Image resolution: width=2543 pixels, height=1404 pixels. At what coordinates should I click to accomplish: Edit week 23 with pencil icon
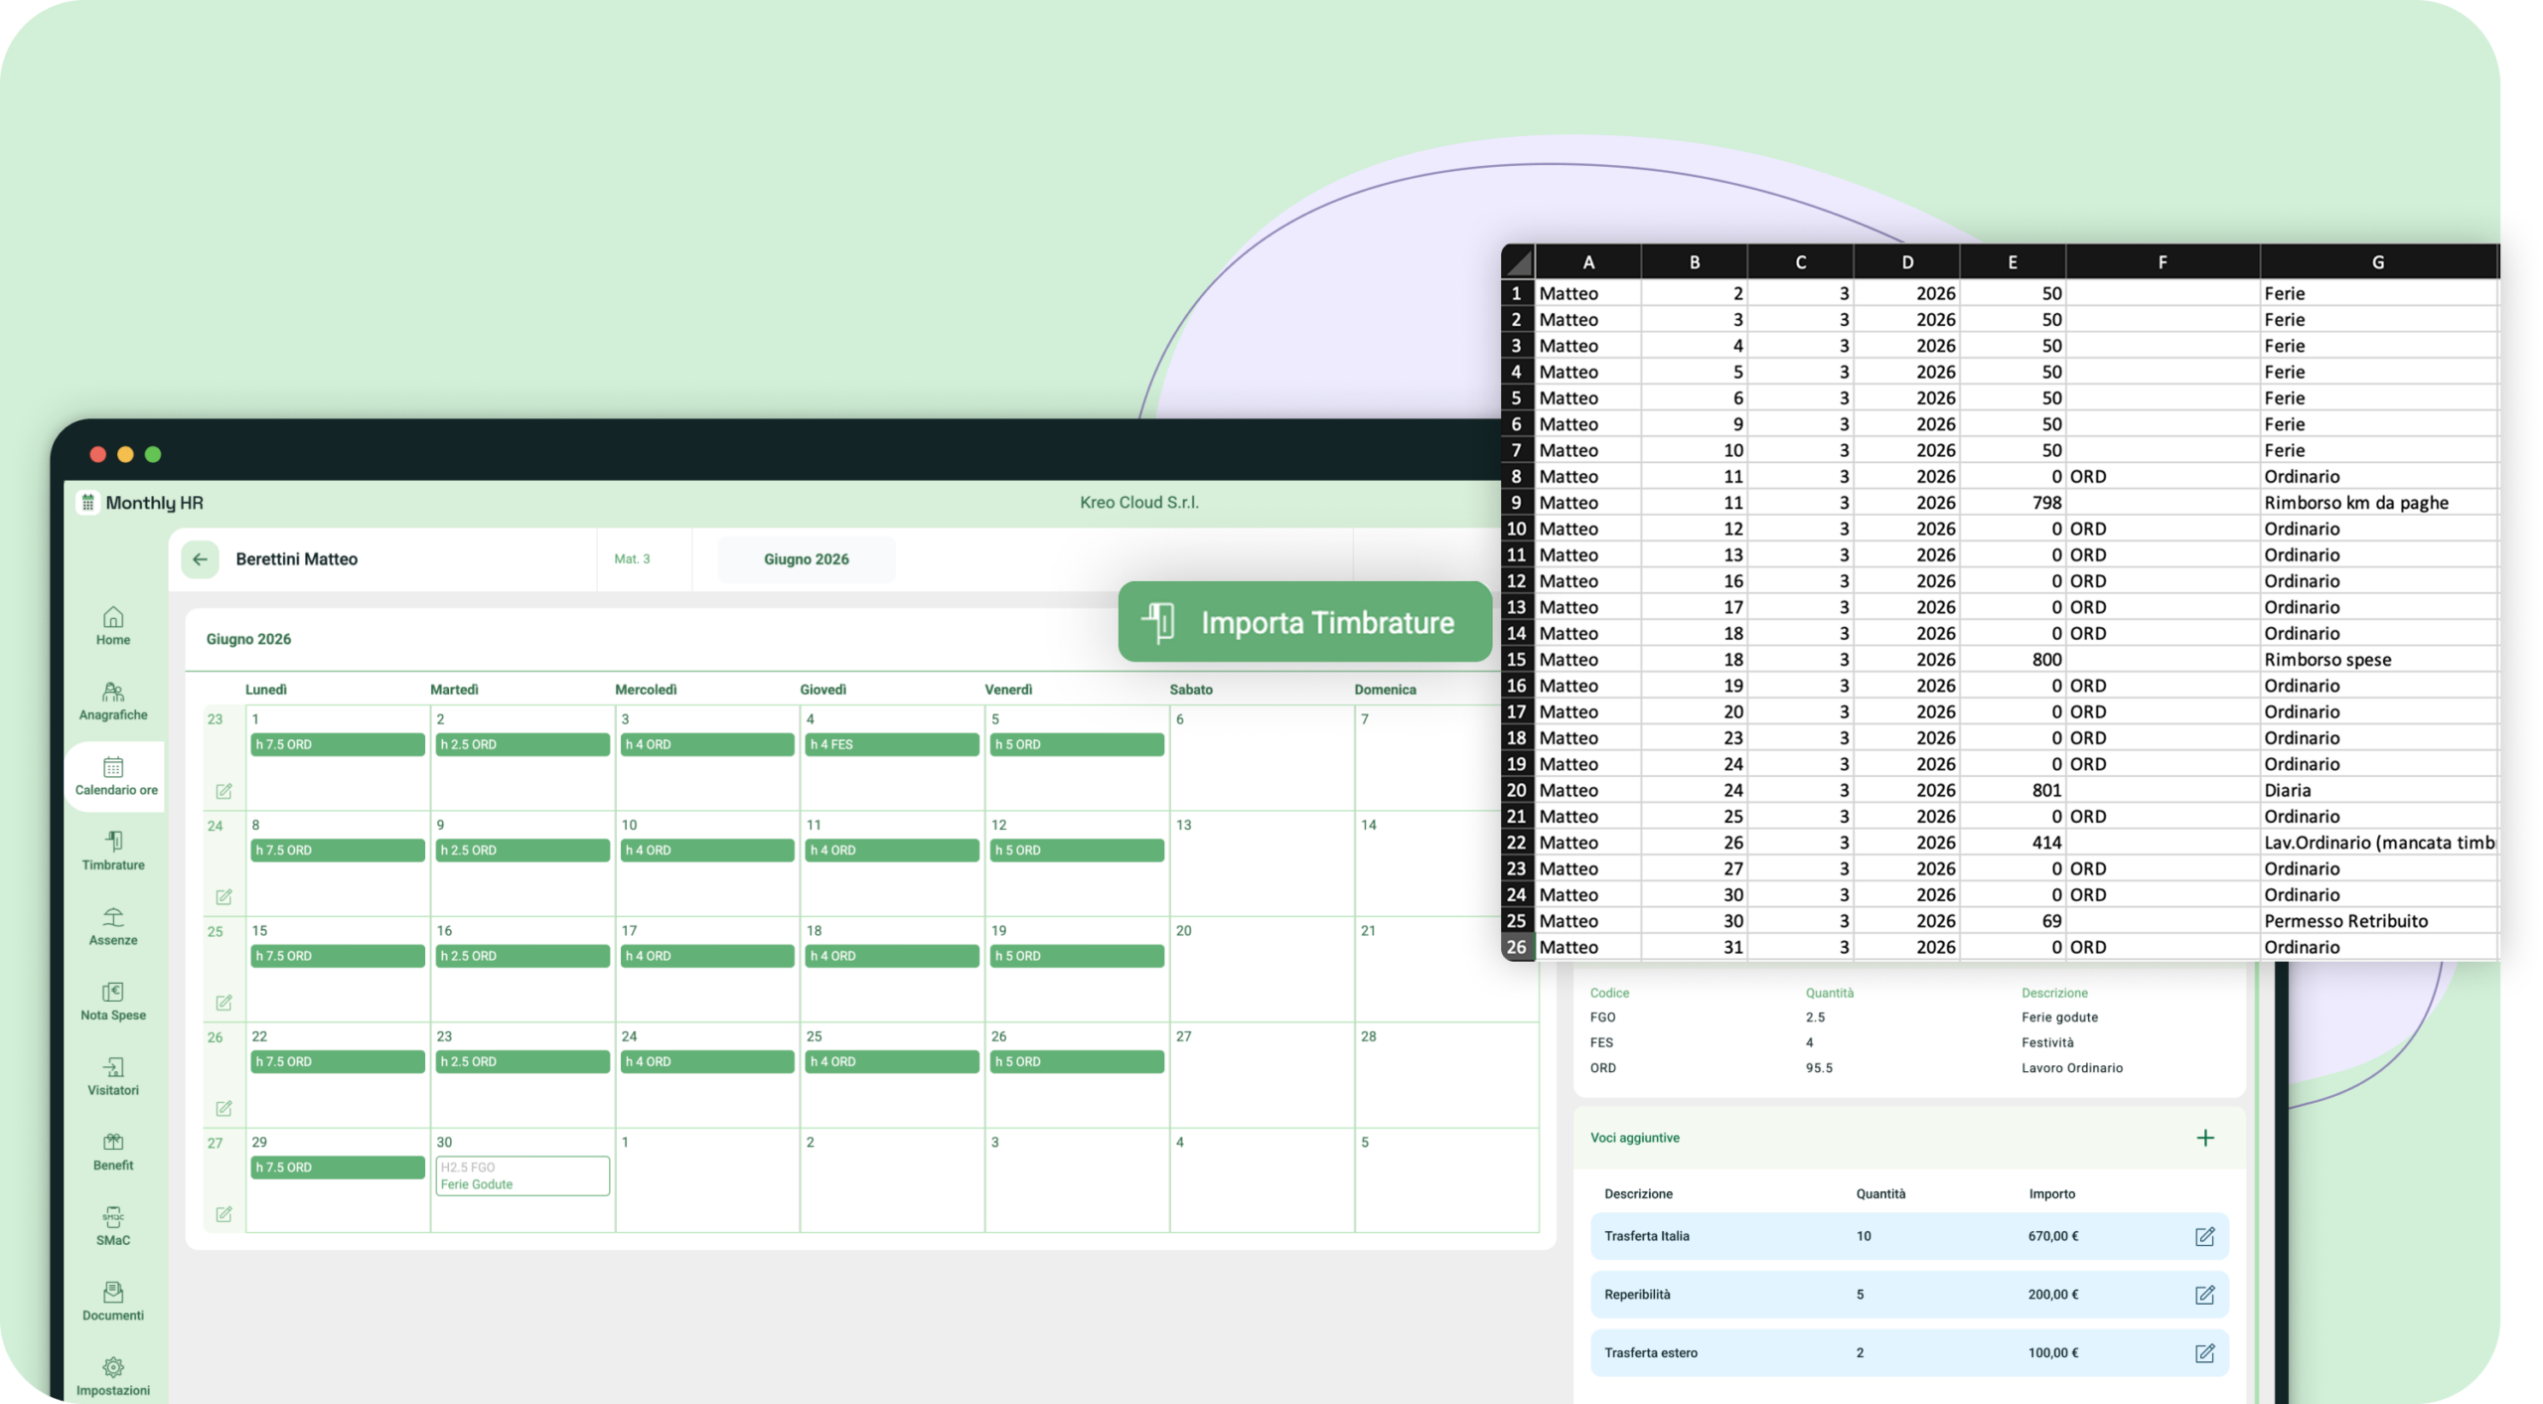(224, 791)
